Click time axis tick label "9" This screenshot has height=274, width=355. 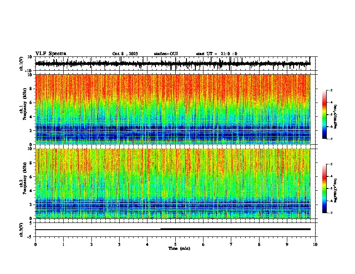point(287,244)
